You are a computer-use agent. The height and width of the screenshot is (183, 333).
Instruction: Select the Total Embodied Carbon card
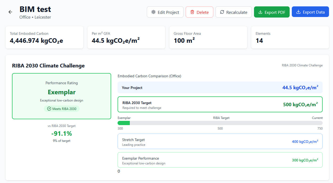(44, 37)
